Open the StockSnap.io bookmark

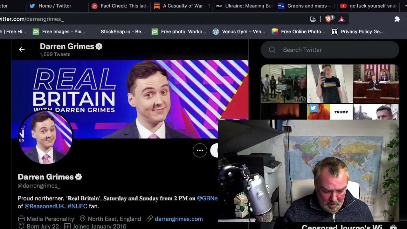point(122,31)
